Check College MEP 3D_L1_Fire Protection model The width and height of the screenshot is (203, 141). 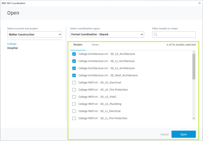click(74, 118)
